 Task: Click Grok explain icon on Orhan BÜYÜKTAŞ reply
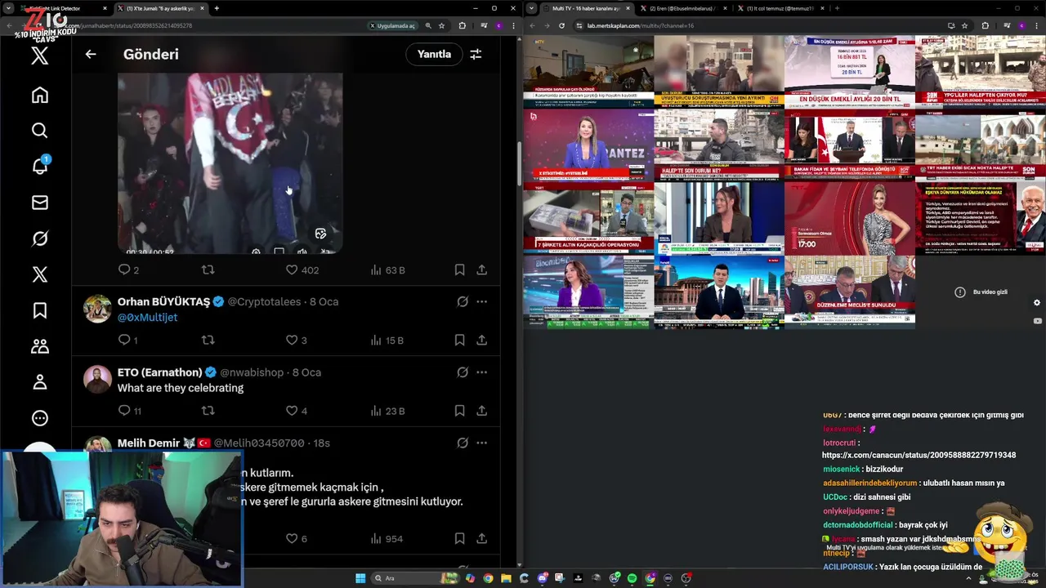coord(463,301)
